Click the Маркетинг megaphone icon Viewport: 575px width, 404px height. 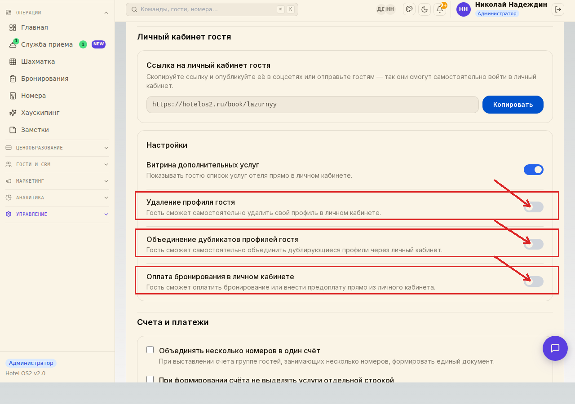pyautogui.click(x=9, y=181)
